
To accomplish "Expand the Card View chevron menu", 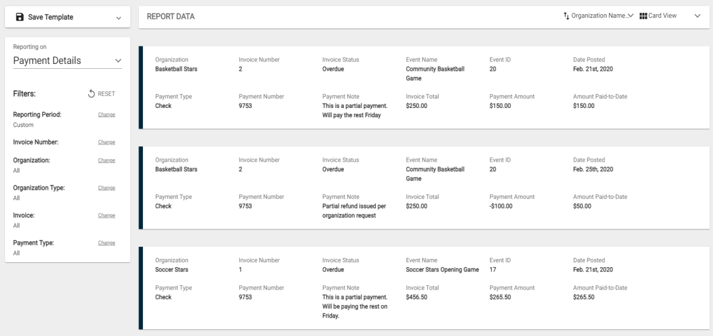I will [x=697, y=16].
